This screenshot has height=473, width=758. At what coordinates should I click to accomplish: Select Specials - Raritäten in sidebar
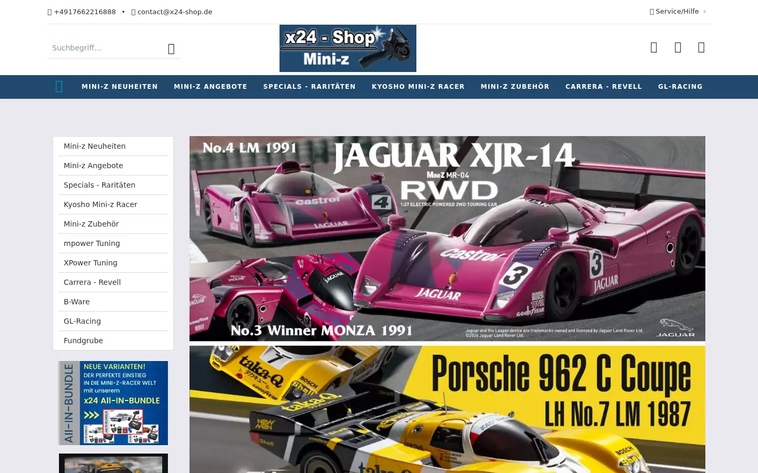tap(113, 185)
